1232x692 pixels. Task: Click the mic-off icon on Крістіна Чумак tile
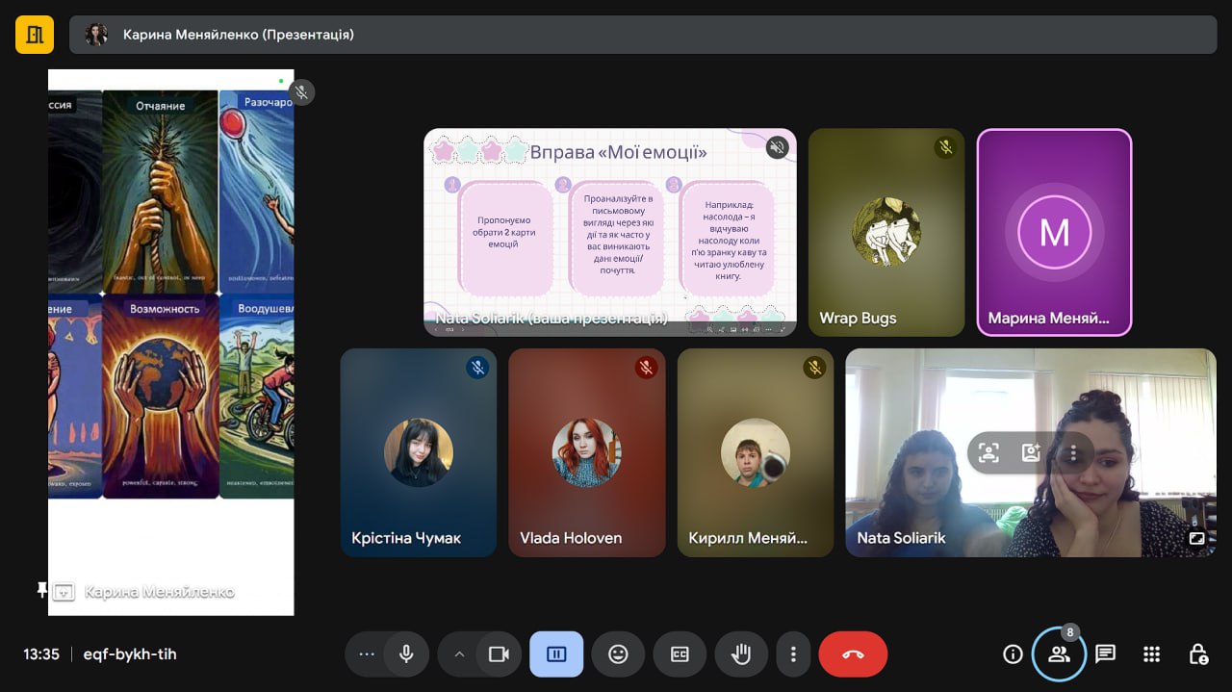tap(477, 368)
